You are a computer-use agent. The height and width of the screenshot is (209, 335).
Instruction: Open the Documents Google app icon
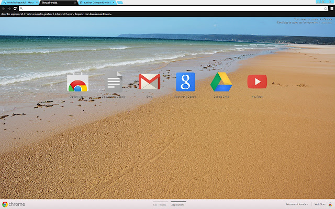(x=114, y=82)
